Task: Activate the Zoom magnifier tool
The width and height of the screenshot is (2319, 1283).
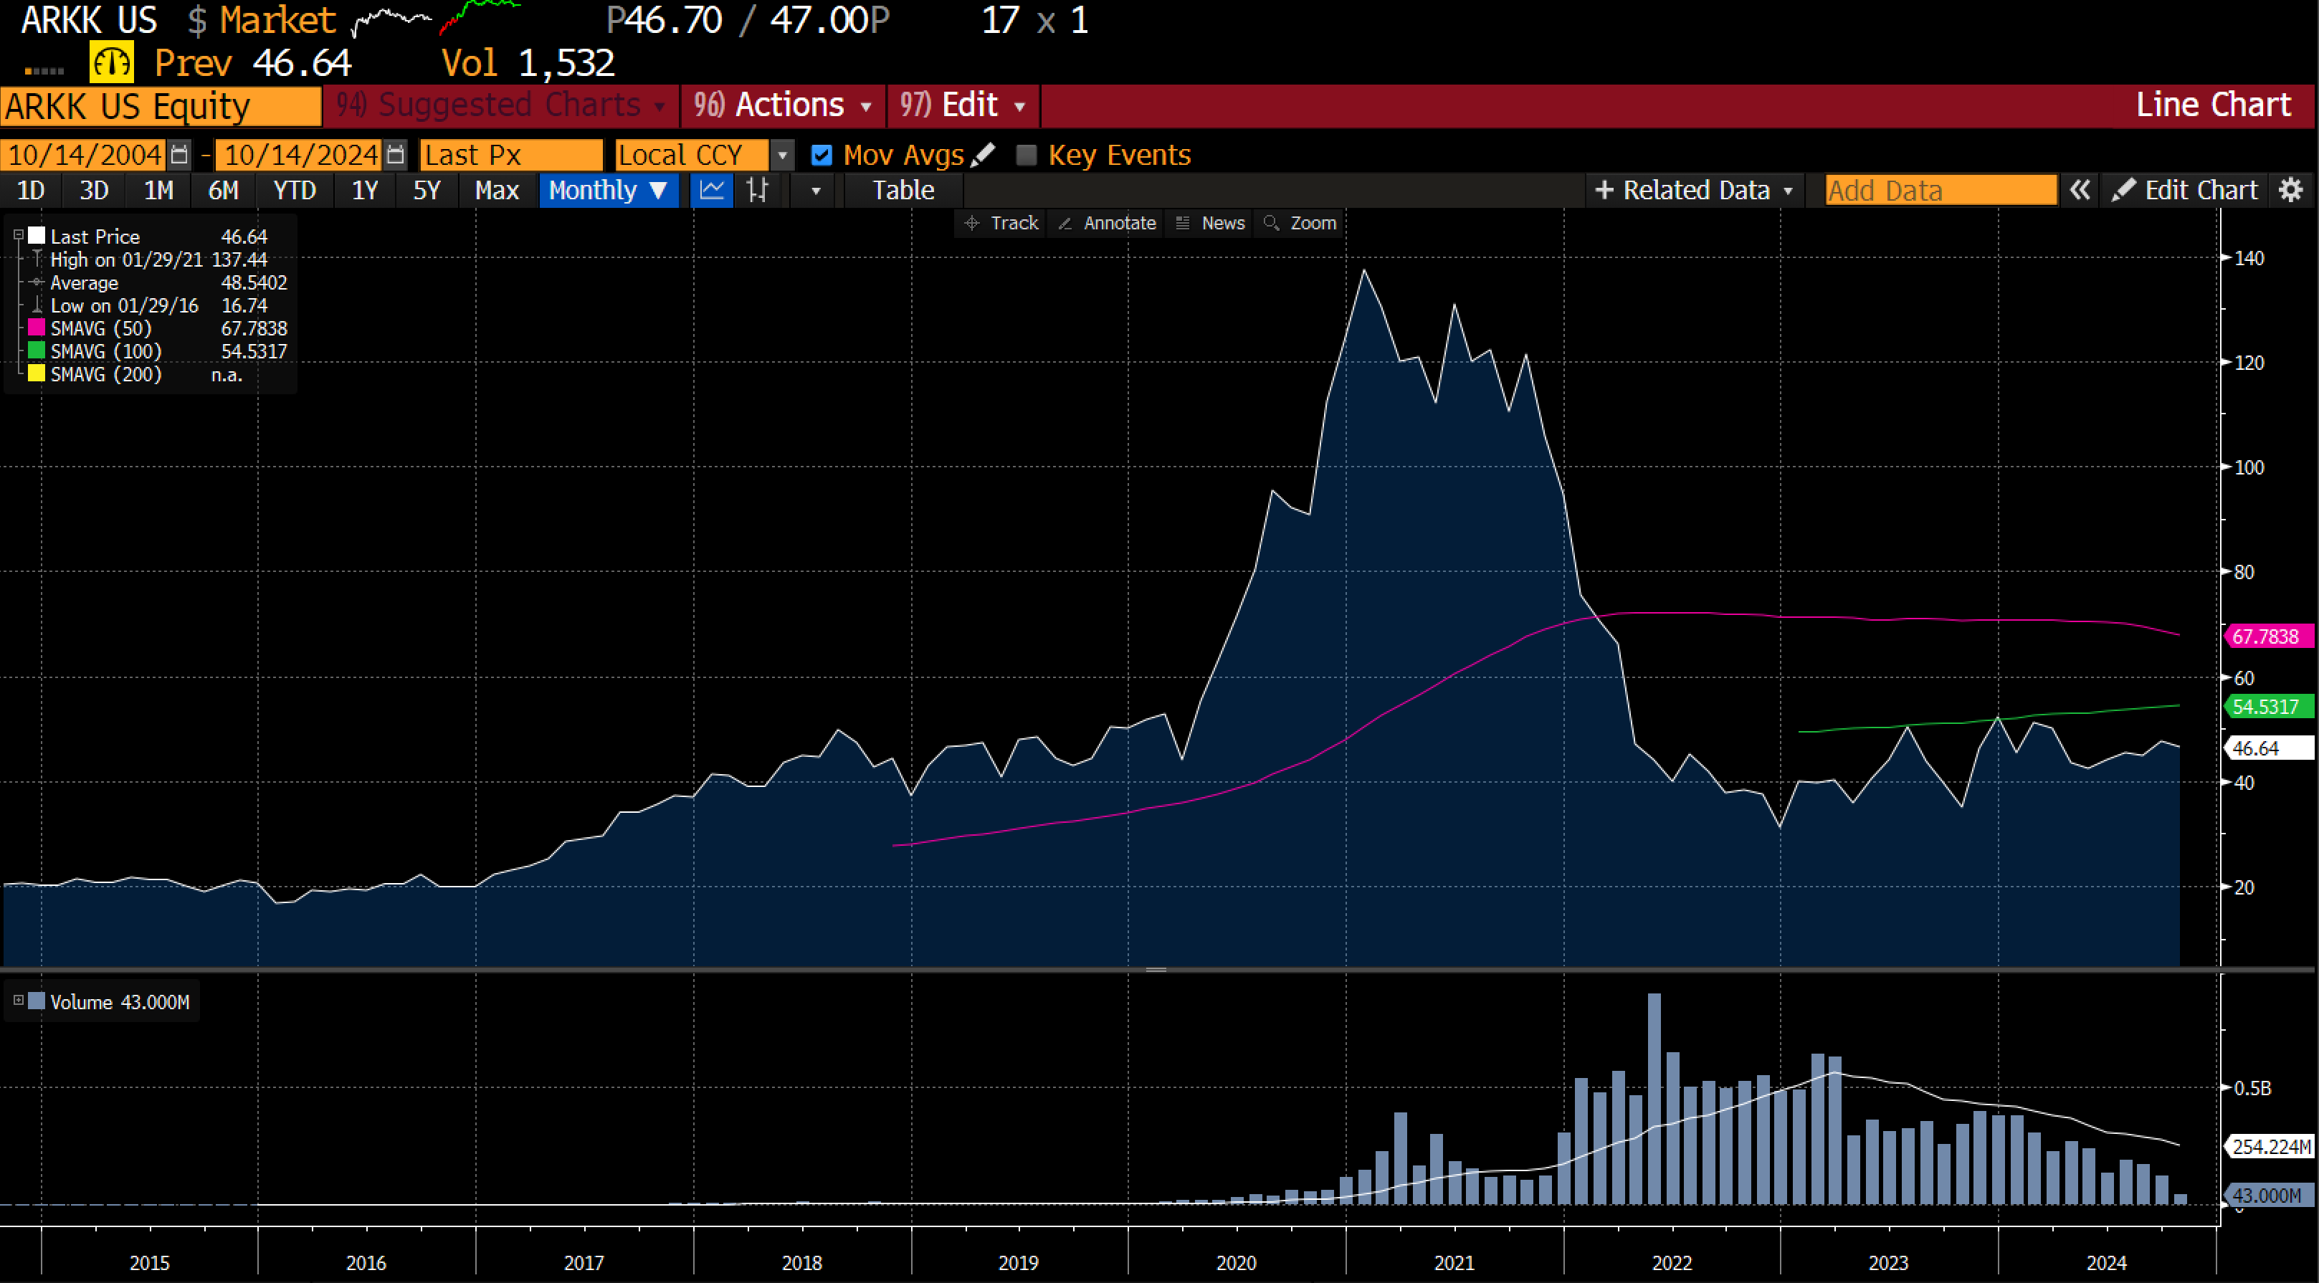Action: tap(1300, 224)
